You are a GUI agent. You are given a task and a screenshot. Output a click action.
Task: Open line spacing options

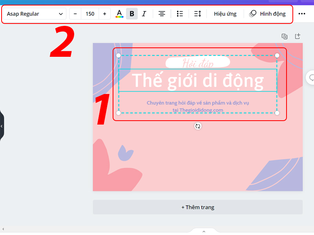click(198, 14)
